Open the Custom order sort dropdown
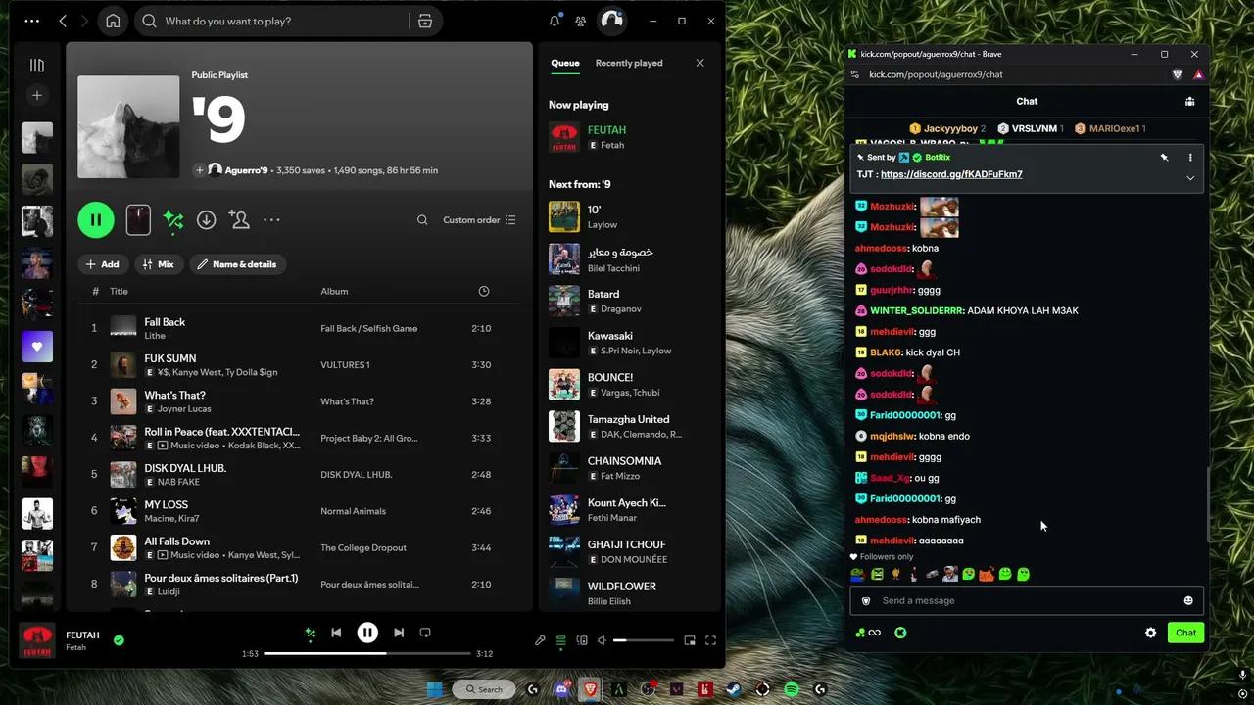 tap(479, 220)
